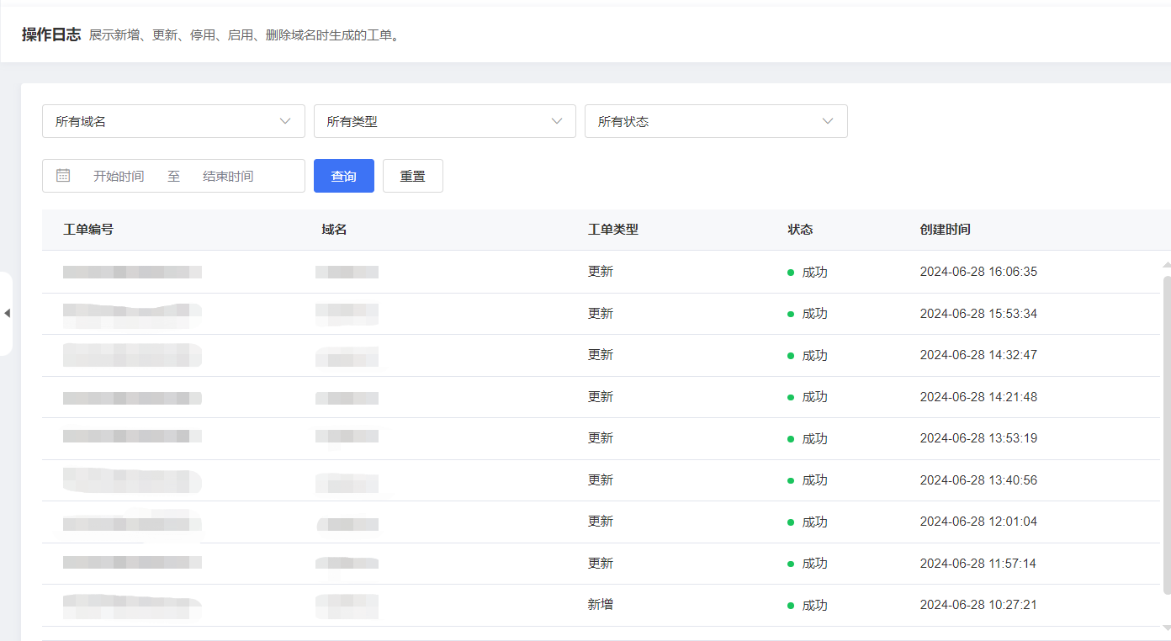
Task: Click the 重置 button
Action: tap(413, 176)
